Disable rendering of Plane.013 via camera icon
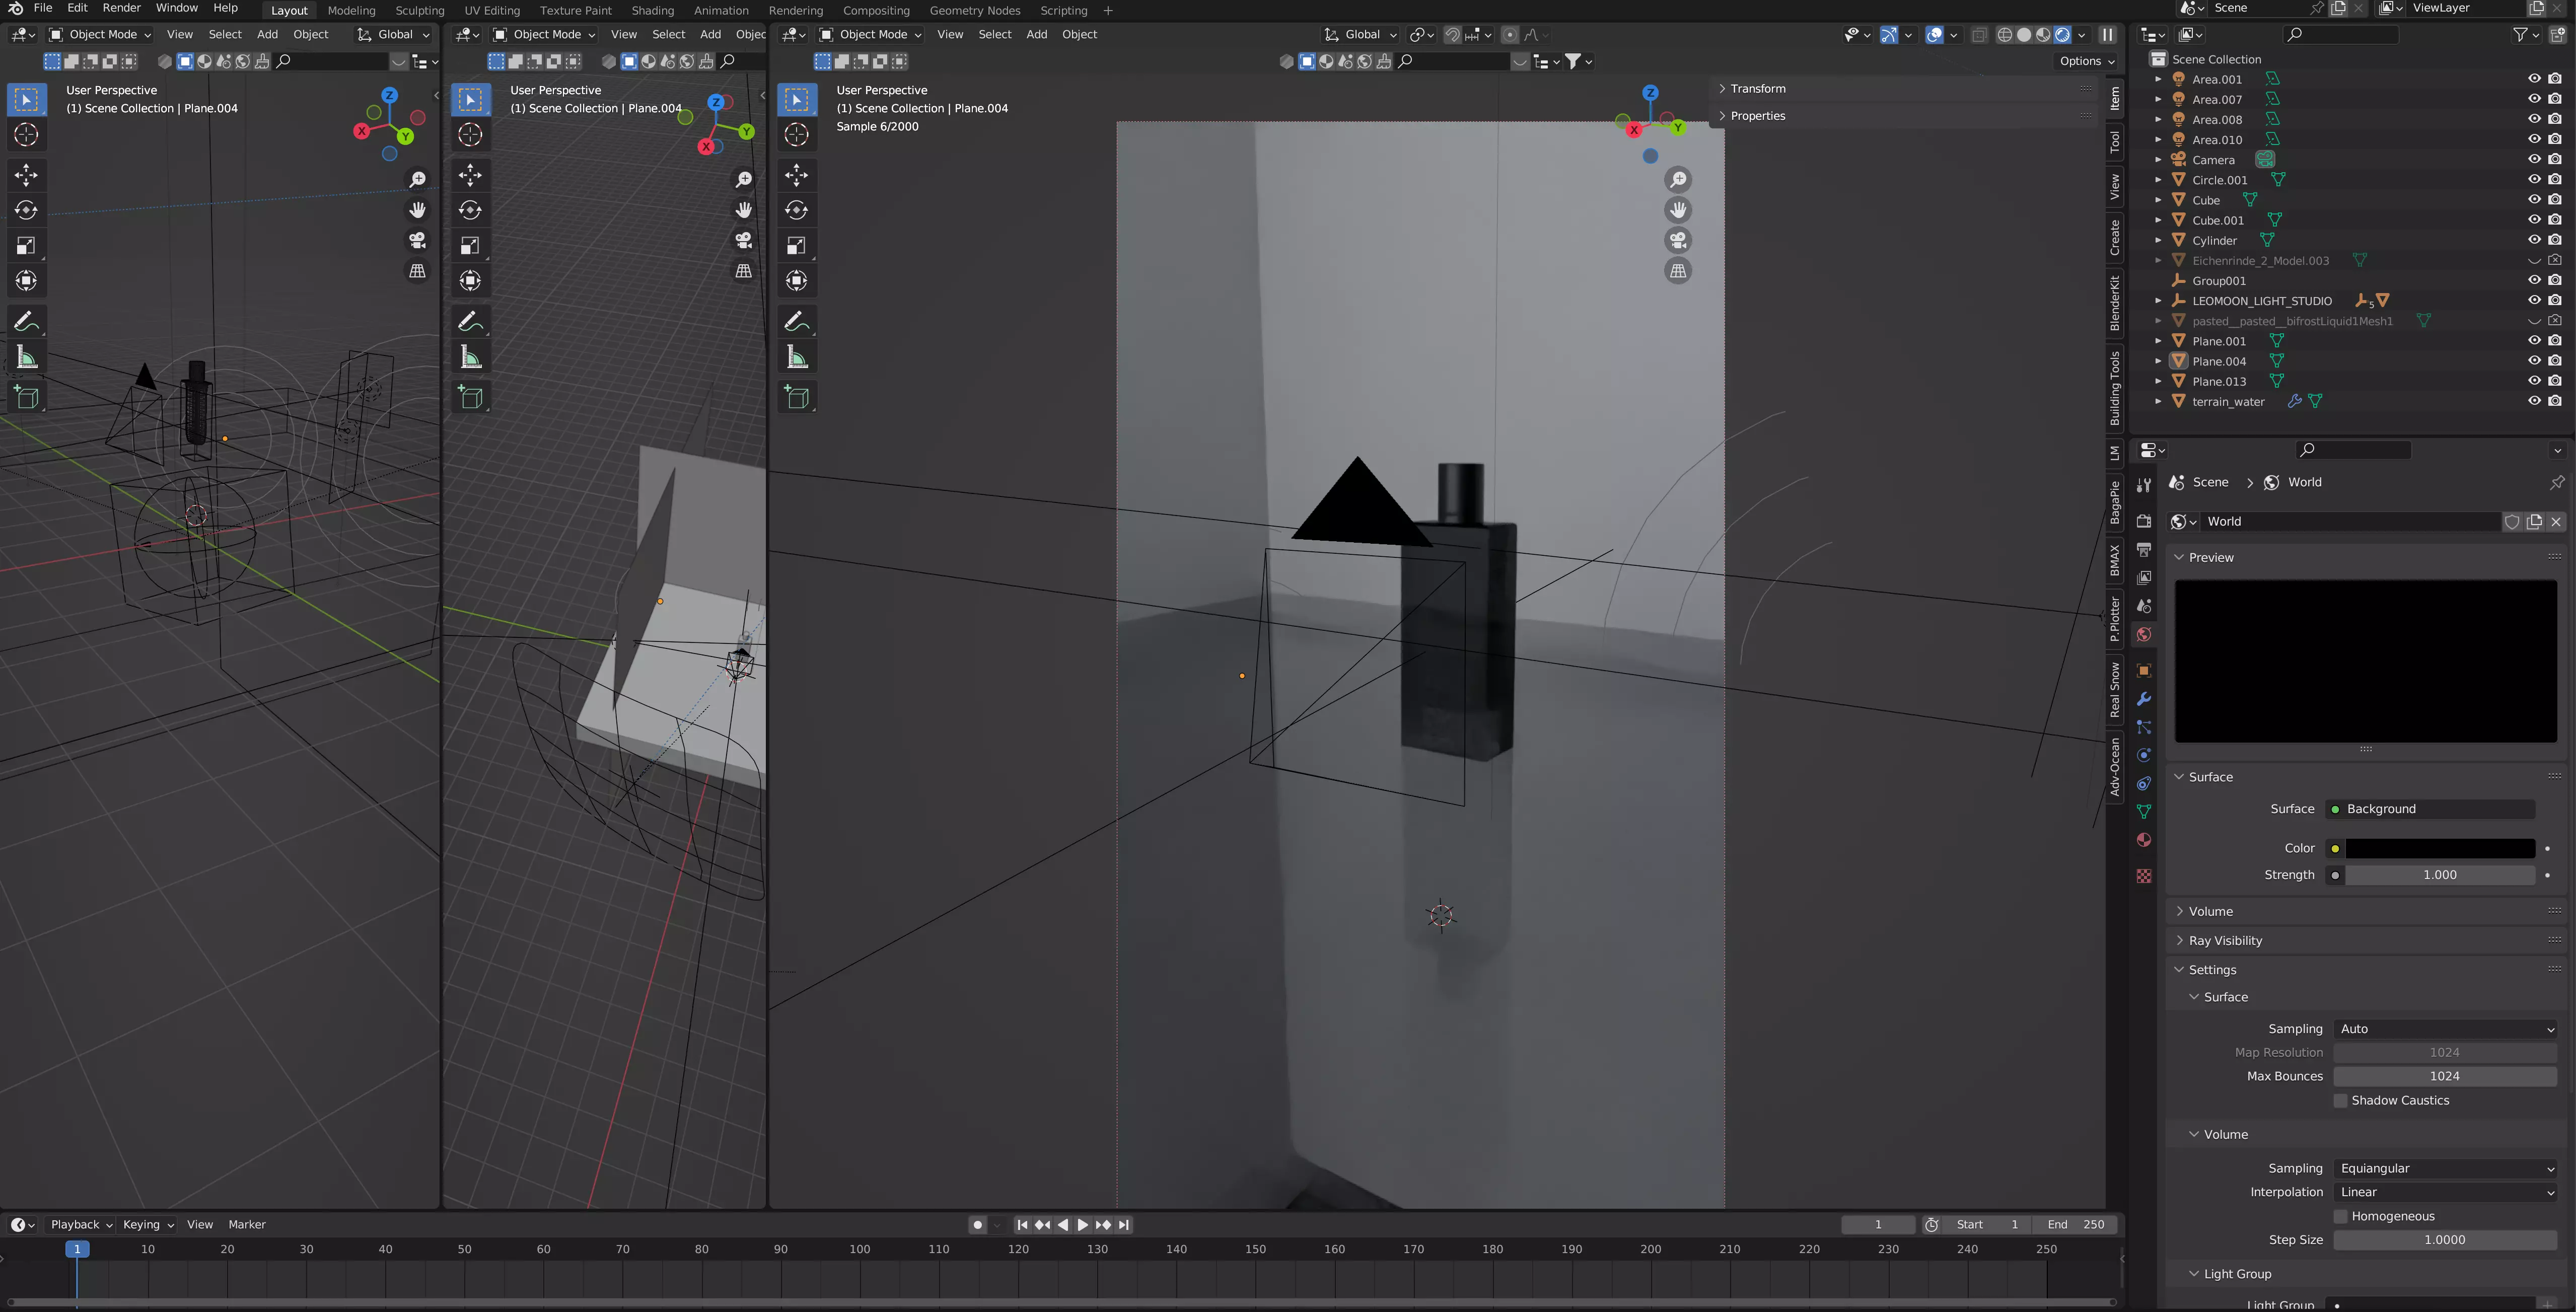Image resolution: width=2576 pixels, height=1312 pixels. [2555, 381]
